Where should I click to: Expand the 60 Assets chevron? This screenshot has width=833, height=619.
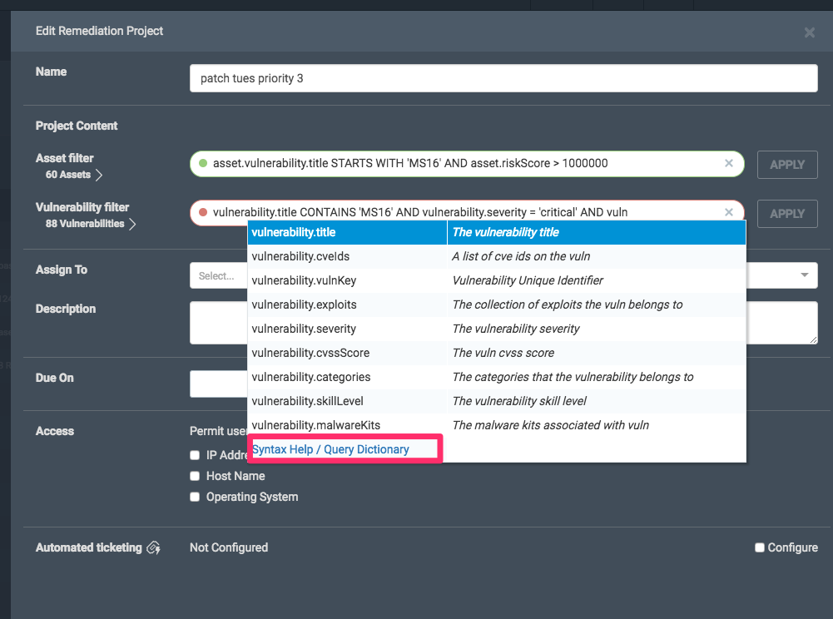pos(99,175)
